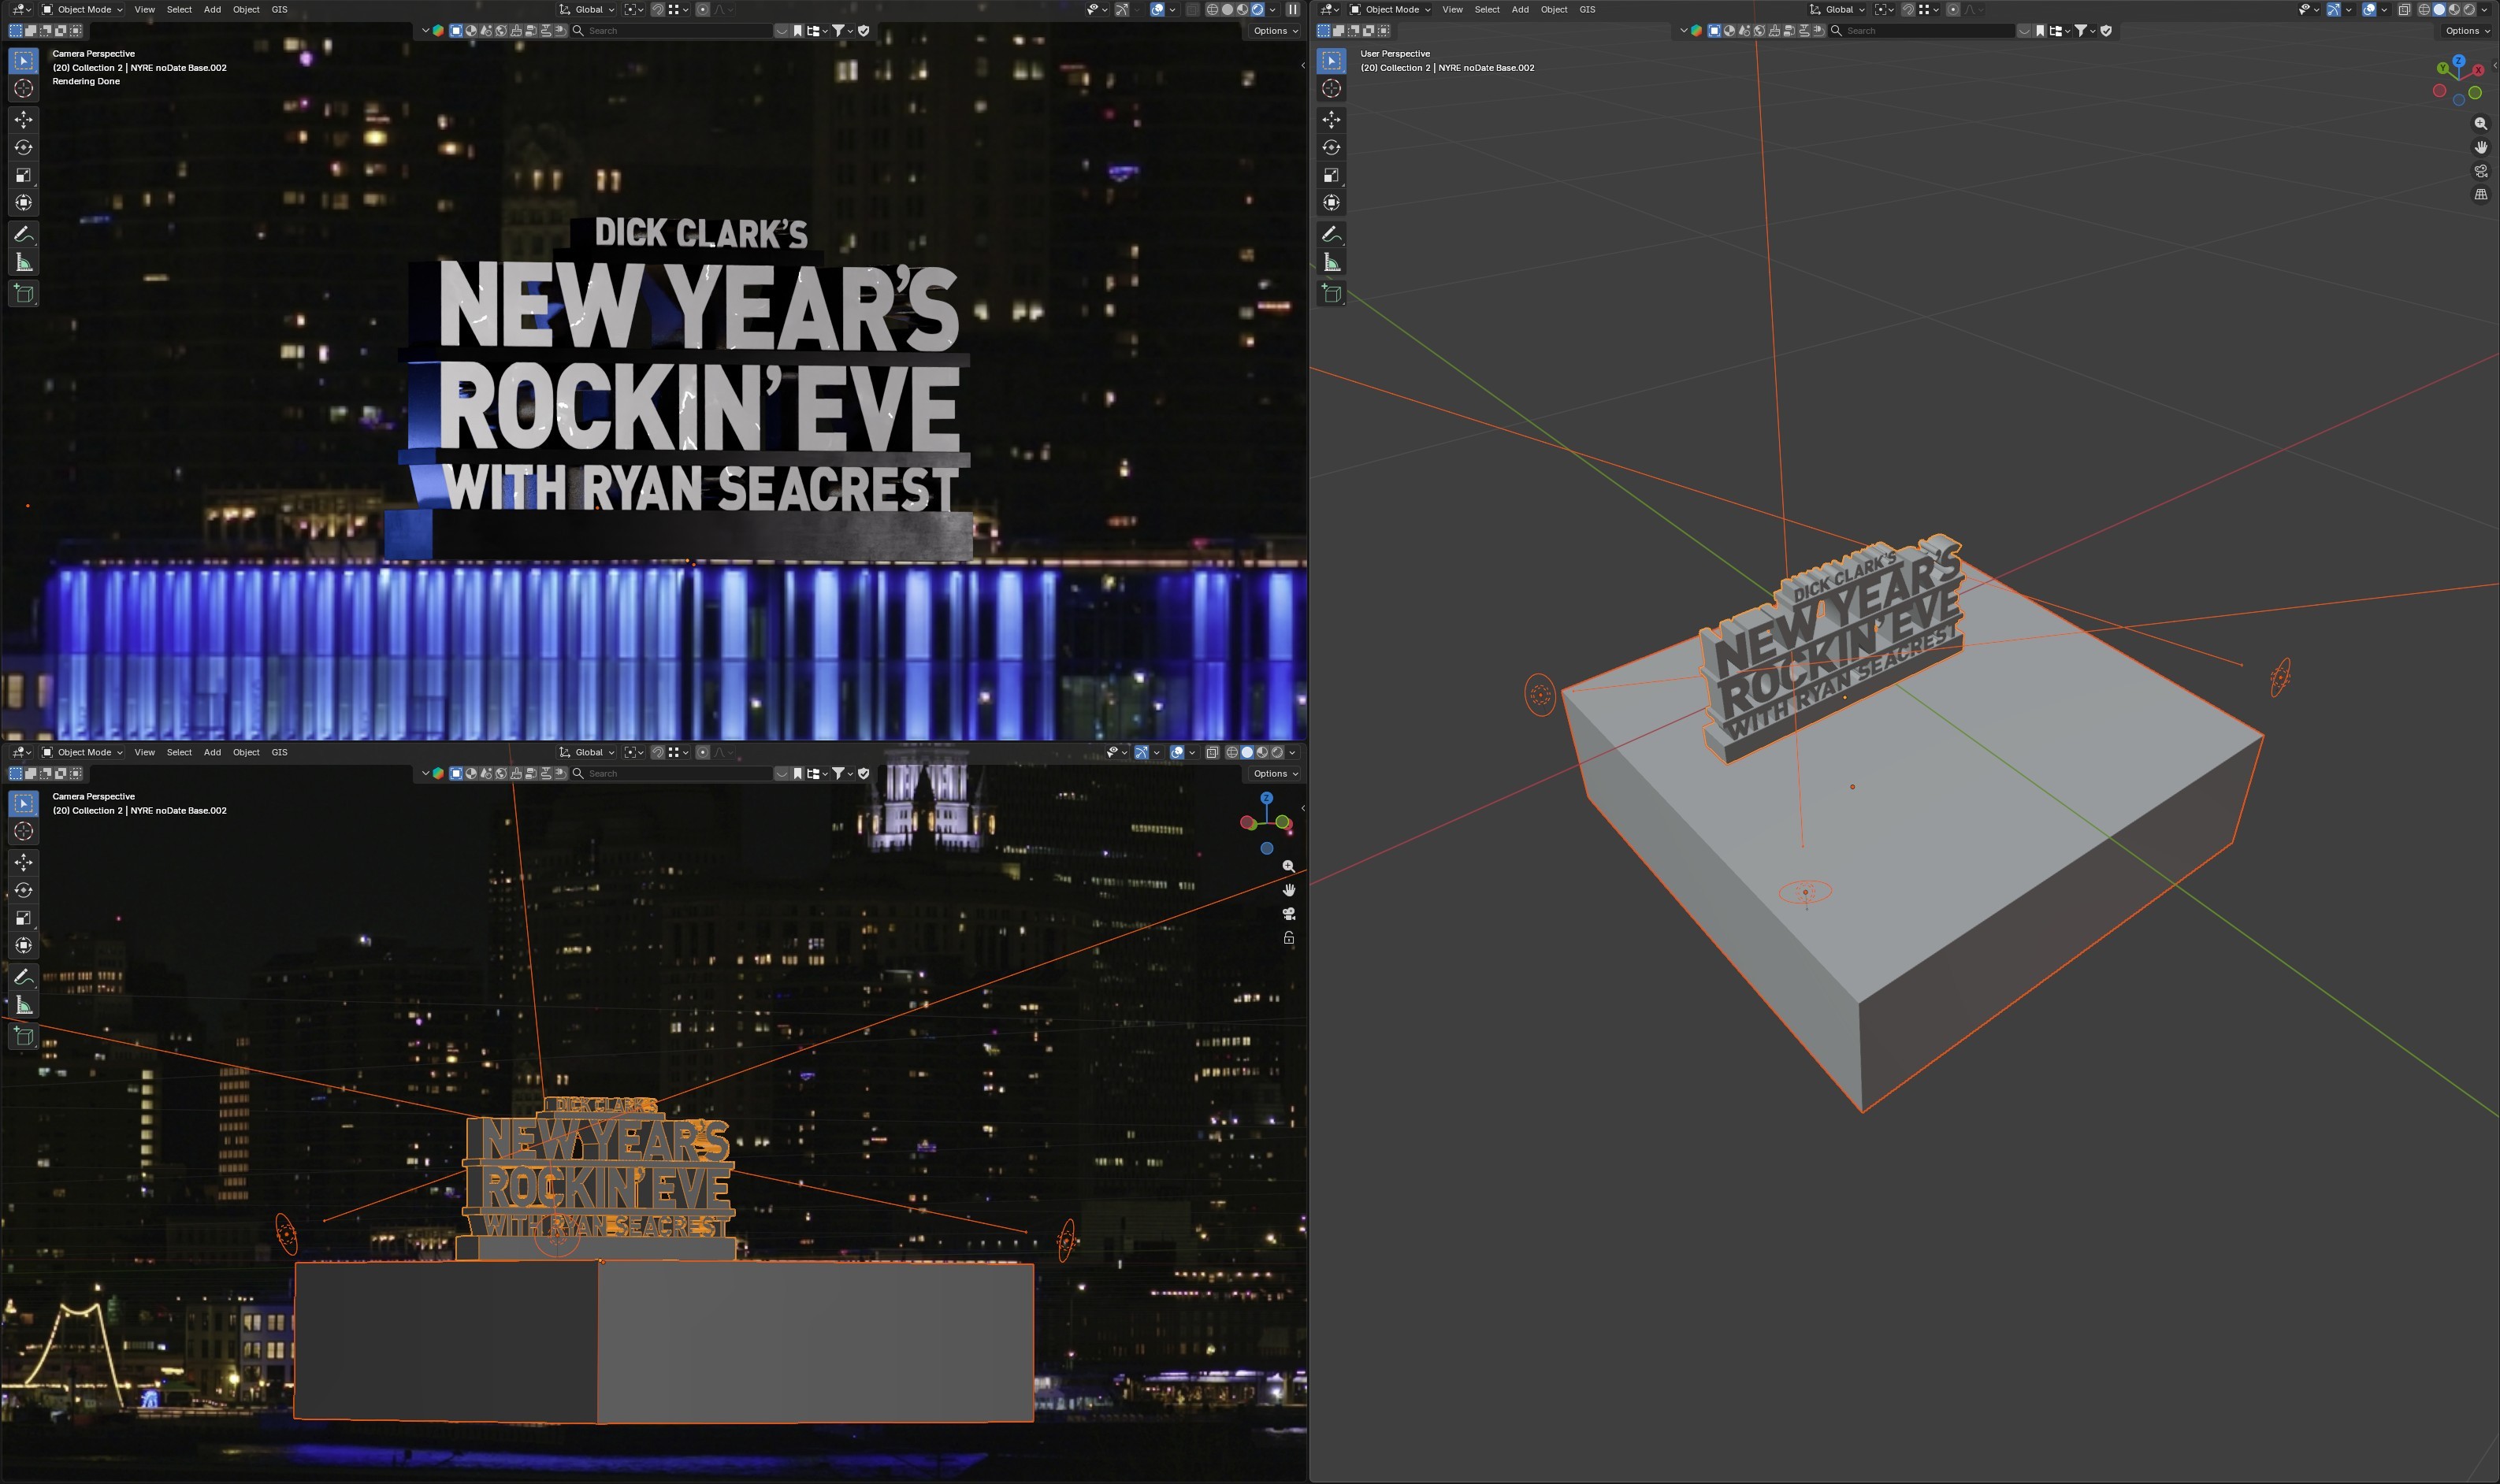Click the camera view button in right viewport
The image size is (2500, 1484).
(x=2481, y=171)
